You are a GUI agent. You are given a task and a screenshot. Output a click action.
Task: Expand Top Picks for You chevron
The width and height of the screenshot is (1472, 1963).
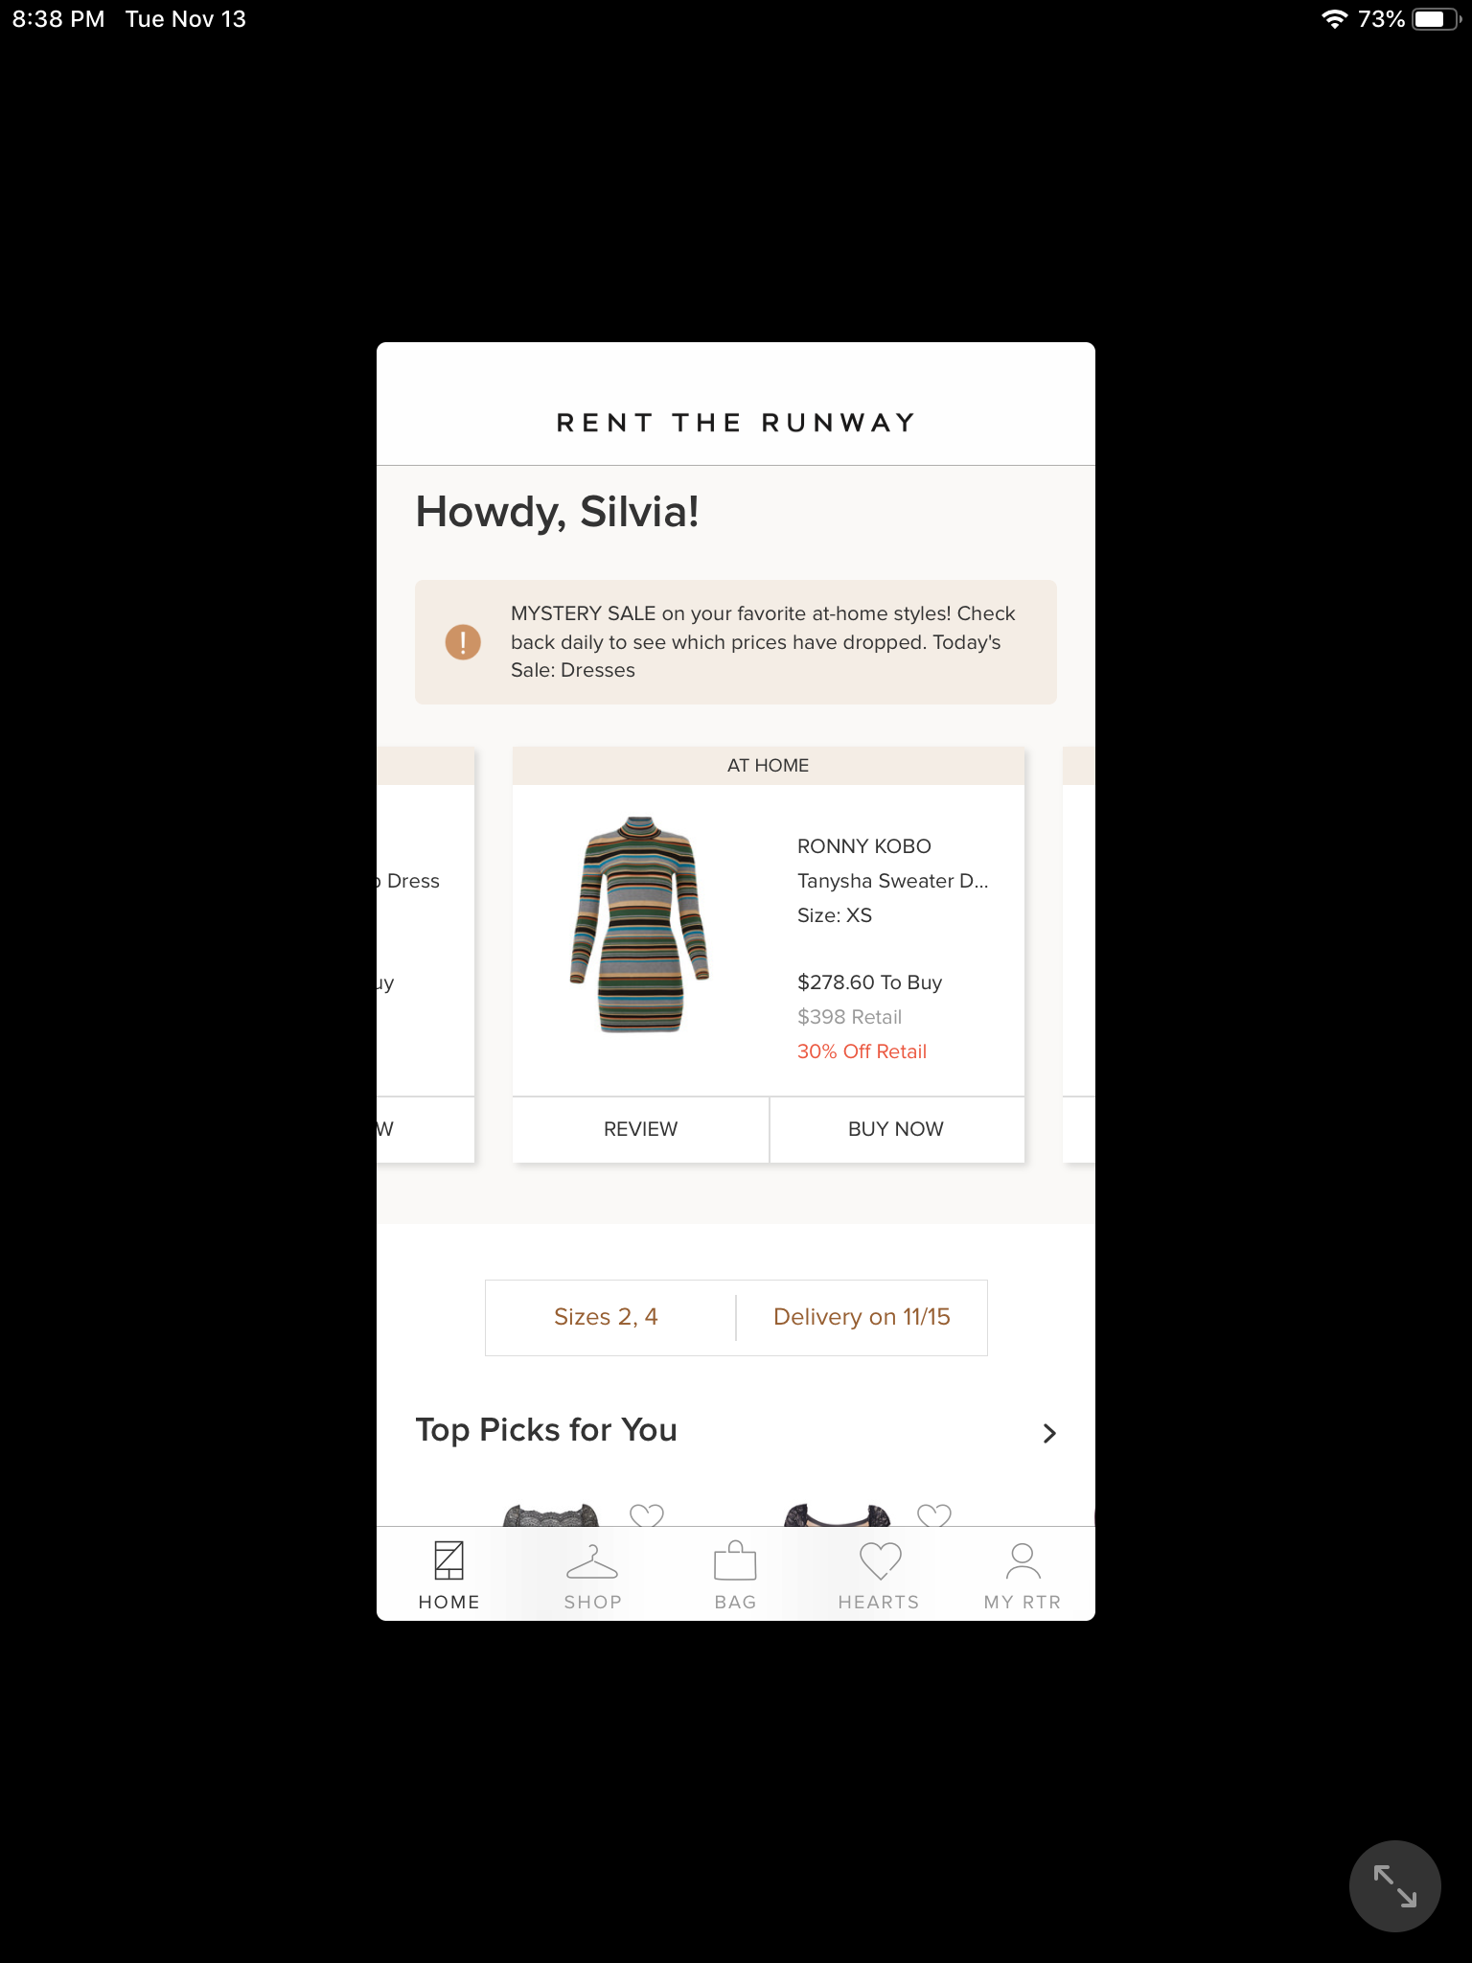[1049, 1433]
